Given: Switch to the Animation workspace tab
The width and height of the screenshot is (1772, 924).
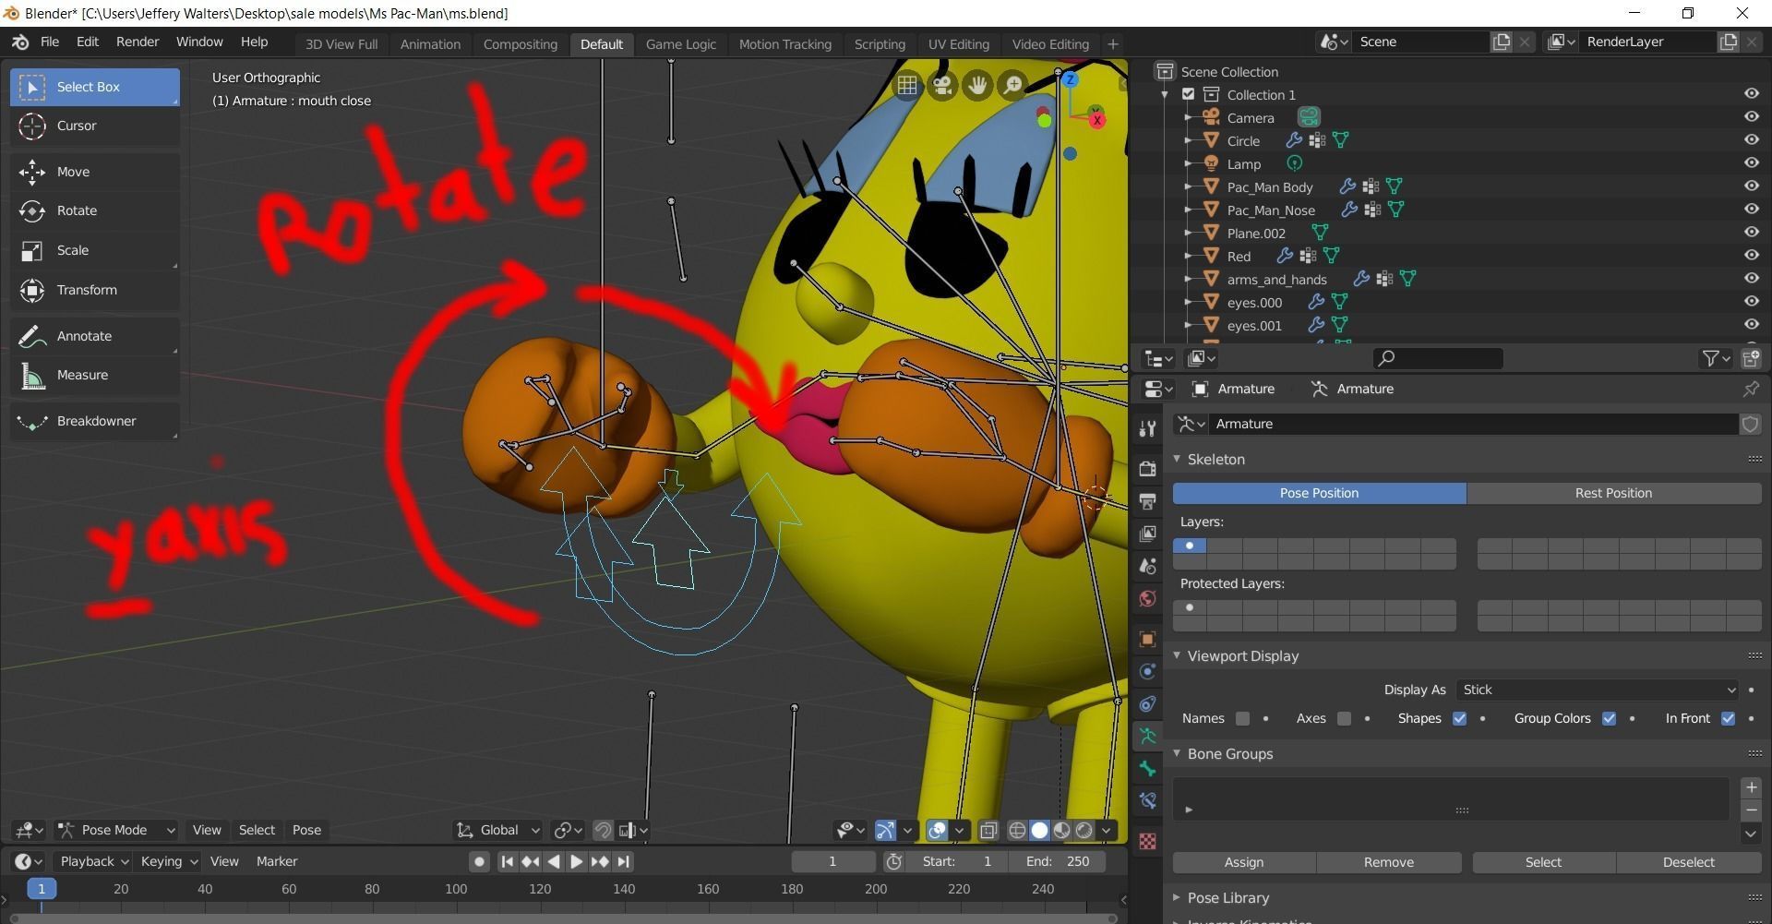Looking at the screenshot, I should 430,44.
